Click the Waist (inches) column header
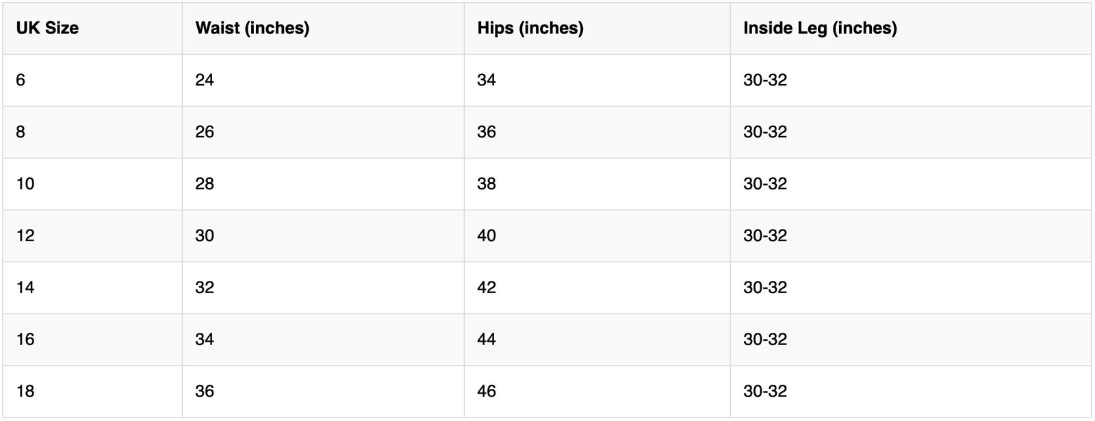1095x421 pixels. coord(252,28)
